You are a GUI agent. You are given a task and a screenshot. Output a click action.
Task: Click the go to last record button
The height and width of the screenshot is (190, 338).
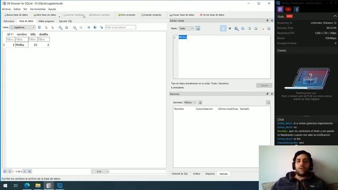pos(30,171)
